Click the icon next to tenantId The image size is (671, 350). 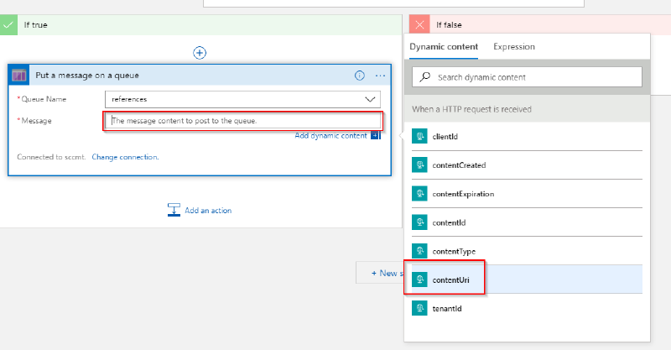click(x=419, y=308)
